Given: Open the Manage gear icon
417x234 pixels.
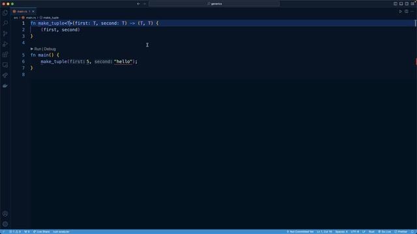Looking at the screenshot, I should click(x=5, y=224).
